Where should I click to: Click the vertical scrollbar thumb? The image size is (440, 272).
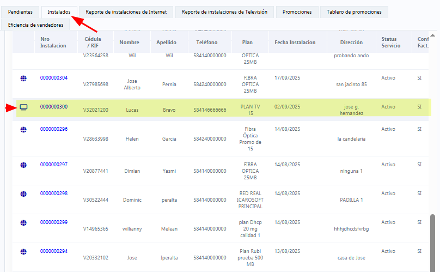433,240
